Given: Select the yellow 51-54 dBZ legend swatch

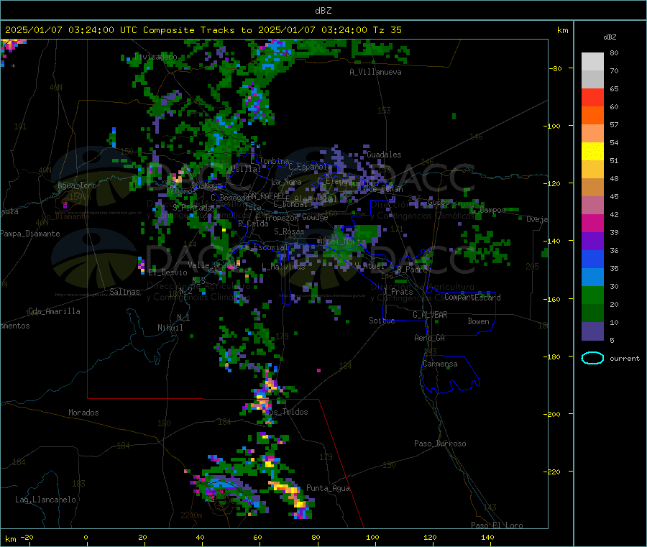Looking at the screenshot, I should (x=592, y=152).
